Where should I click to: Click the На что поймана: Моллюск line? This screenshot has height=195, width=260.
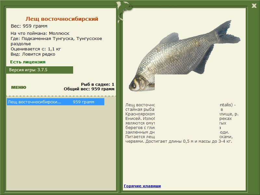point(40,33)
